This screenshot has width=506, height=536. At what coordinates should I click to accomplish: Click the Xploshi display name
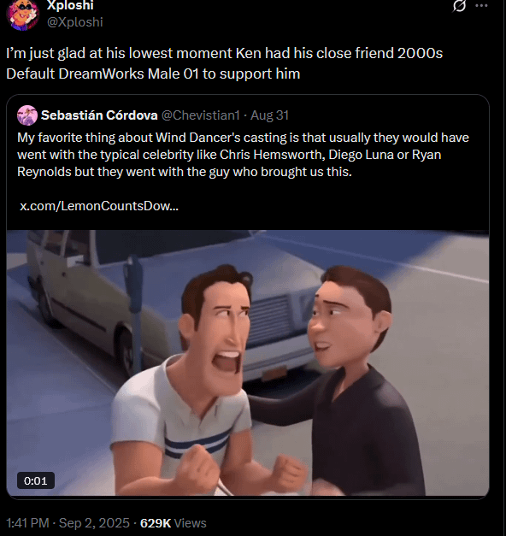pyautogui.click(x=70, y=5)
